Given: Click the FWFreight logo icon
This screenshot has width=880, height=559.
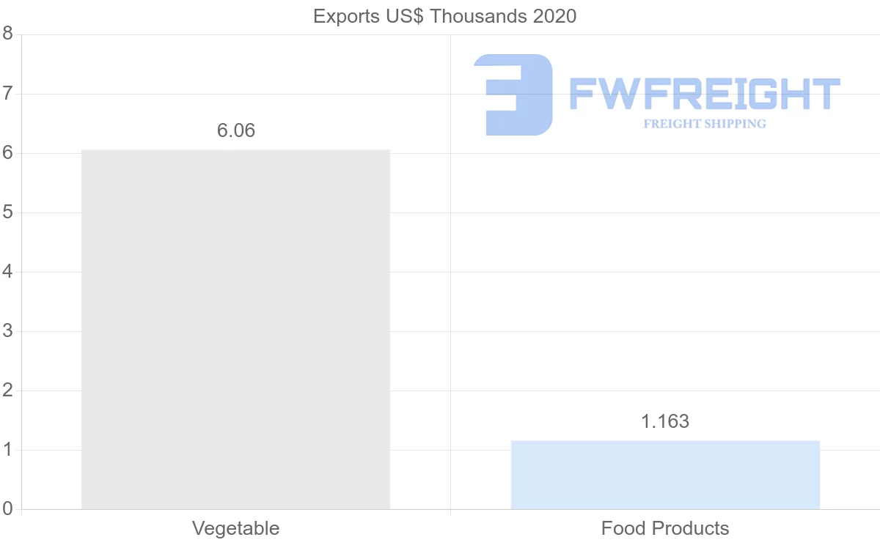Looking at the screenshot, I should 513,95.
